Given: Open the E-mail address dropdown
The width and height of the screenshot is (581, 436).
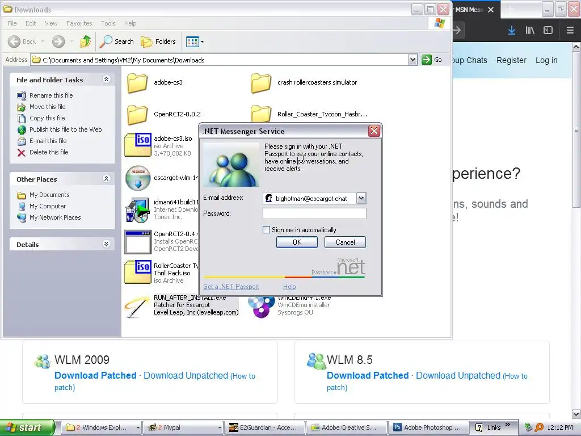Looking at the screenshot, I should point(361,198).
